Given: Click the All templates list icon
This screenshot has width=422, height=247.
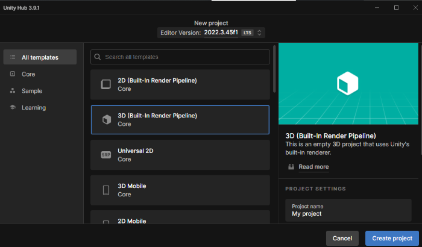Looking at the screenshot, I should pos(13,57).
